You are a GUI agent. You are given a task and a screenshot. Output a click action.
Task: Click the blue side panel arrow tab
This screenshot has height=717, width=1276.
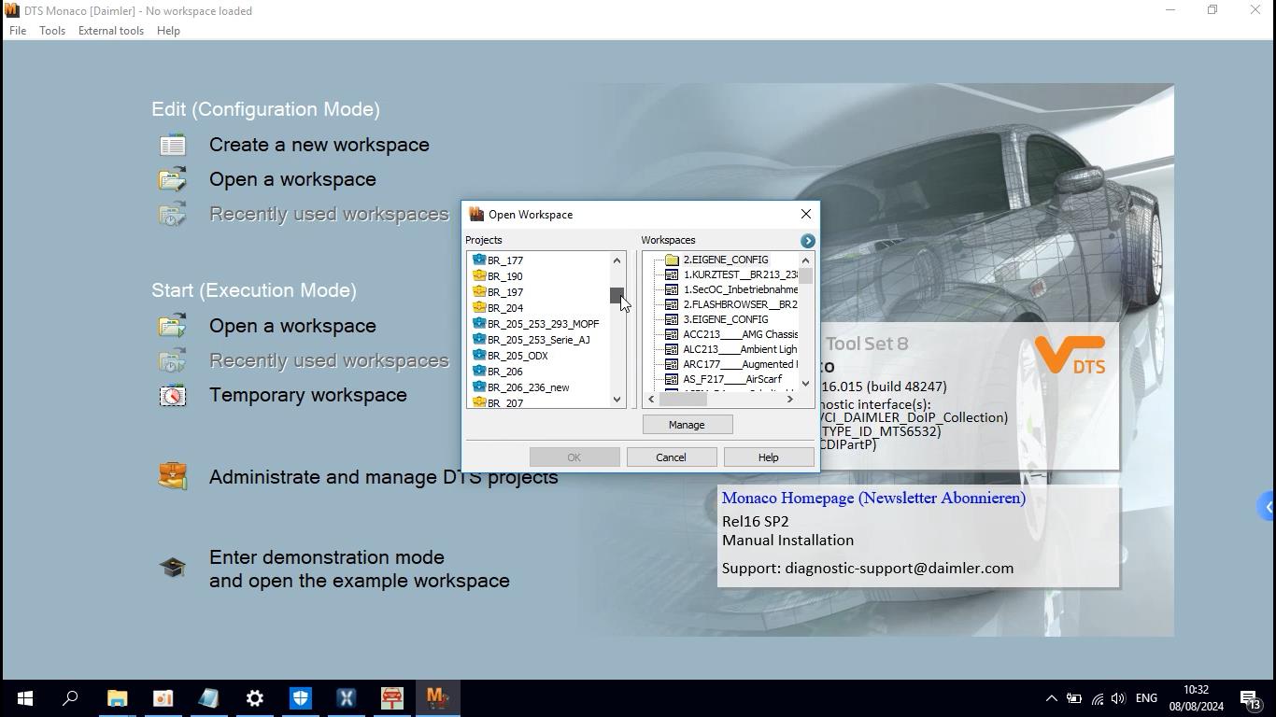pyautogui.click(x=1268, y=508)
